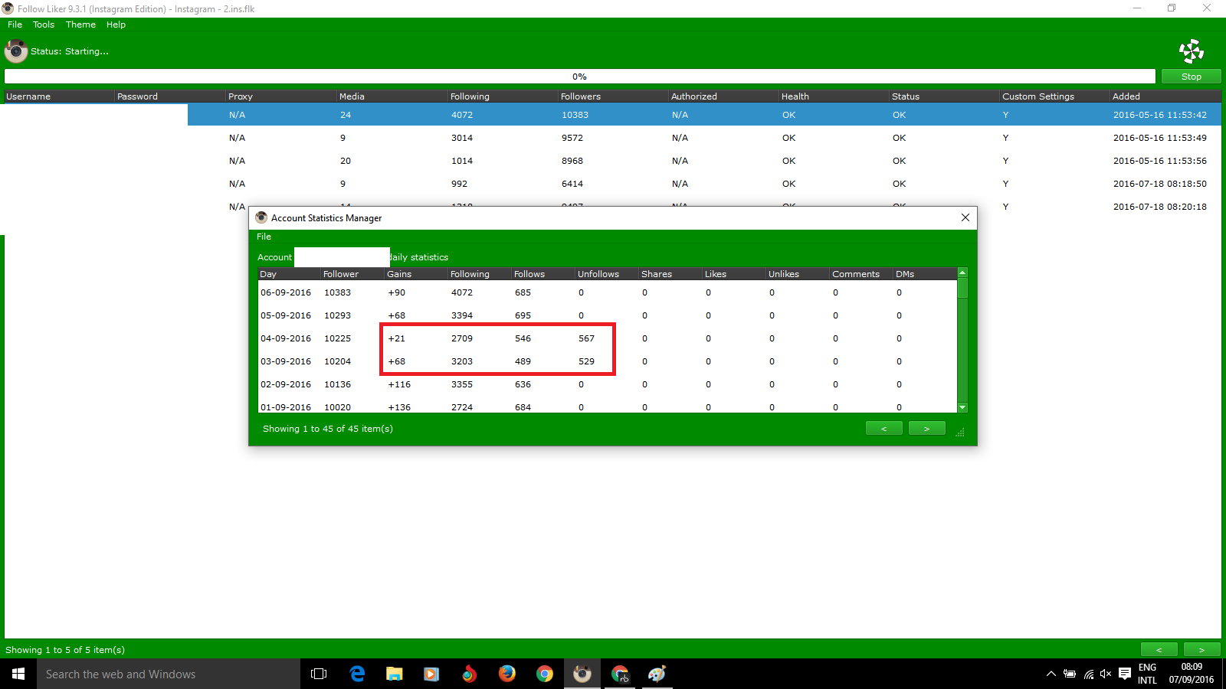Screen dimensions: 1226x689
Task: Click the muted volume tray icon
Action: (x=1106, y=674)
